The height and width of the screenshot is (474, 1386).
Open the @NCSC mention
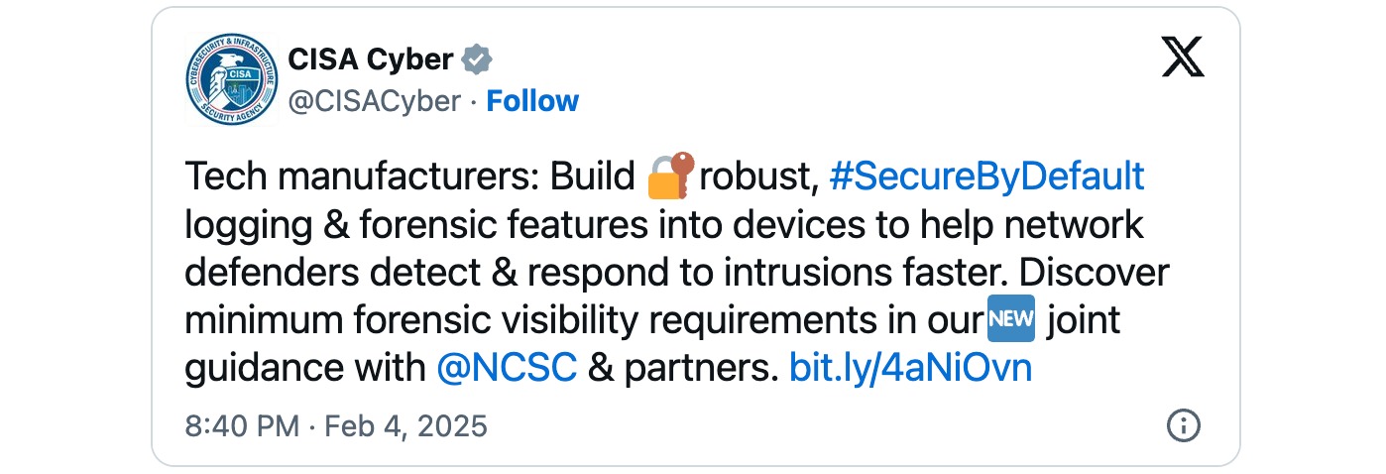[507, 369]
